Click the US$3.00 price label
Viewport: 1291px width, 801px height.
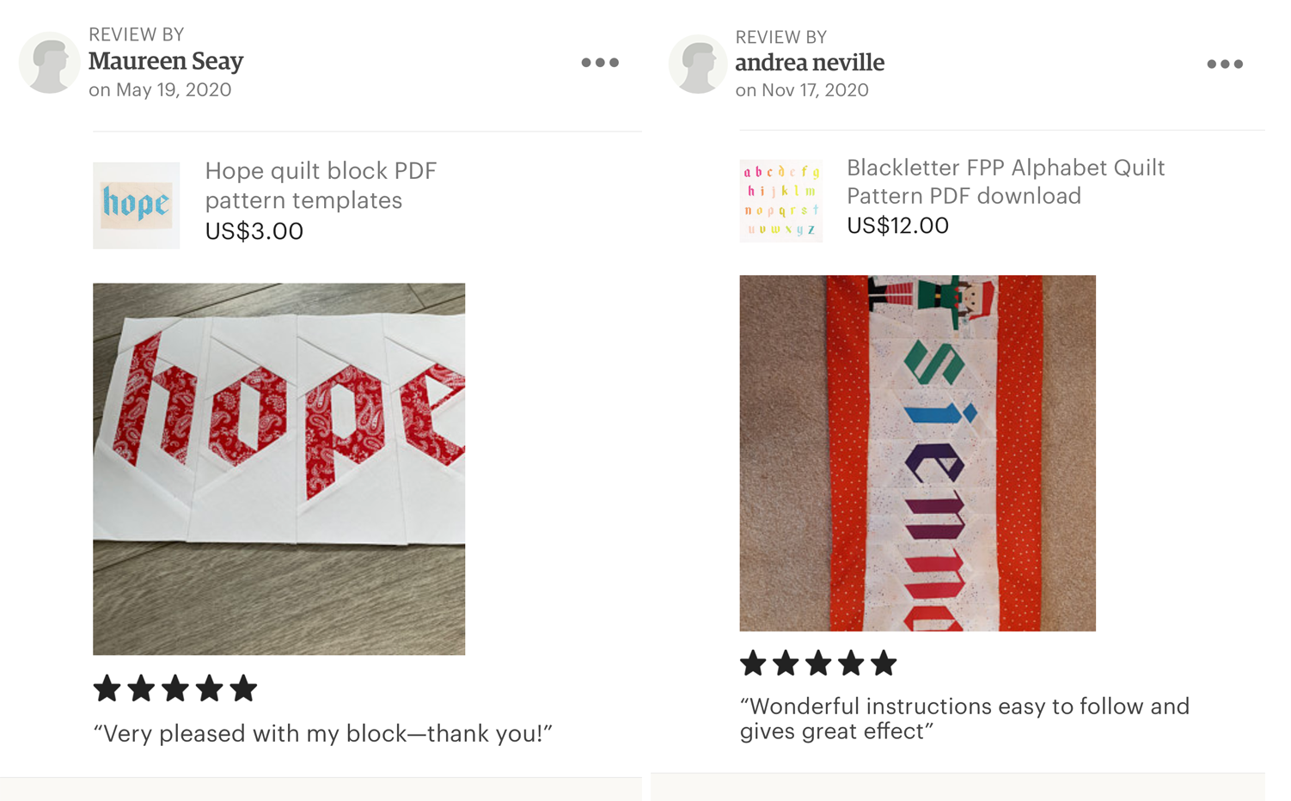[254, 231]
